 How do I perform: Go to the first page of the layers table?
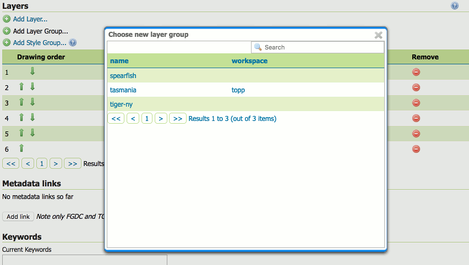point(11,163)
